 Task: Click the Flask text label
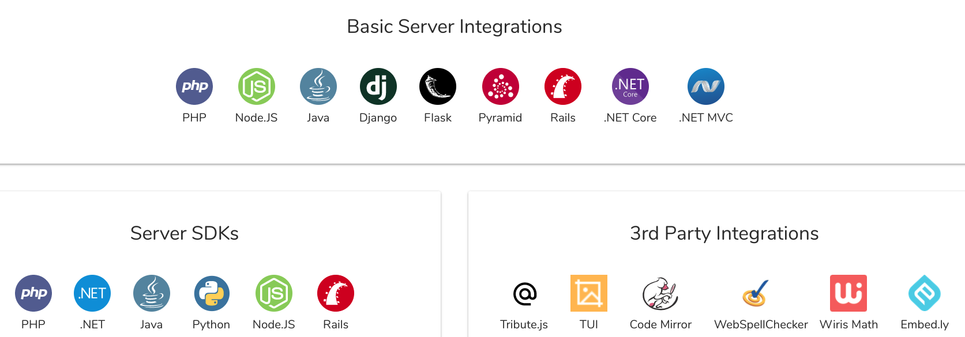pos(438,118)
